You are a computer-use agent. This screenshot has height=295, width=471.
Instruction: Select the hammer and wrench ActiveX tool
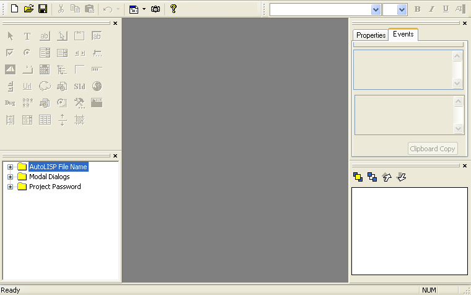(79, 103)
